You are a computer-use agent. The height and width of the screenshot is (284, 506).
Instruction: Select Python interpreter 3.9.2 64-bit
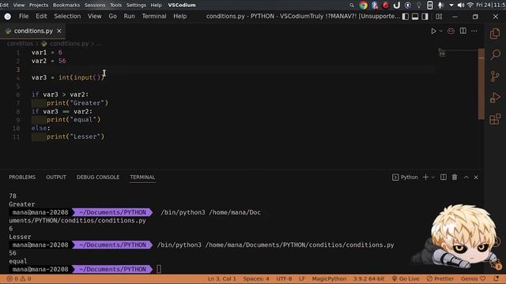coord(369,278)
